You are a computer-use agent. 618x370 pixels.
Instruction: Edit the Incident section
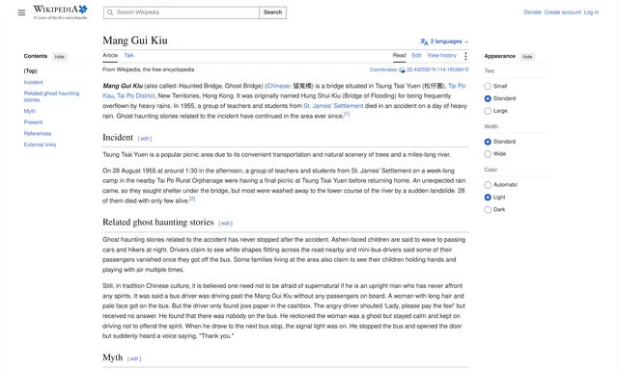(145, 139)
